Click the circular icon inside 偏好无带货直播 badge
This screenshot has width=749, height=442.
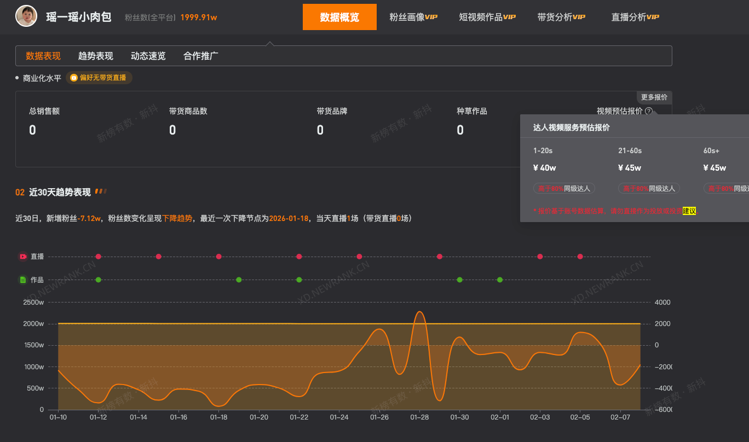point(74,77)
